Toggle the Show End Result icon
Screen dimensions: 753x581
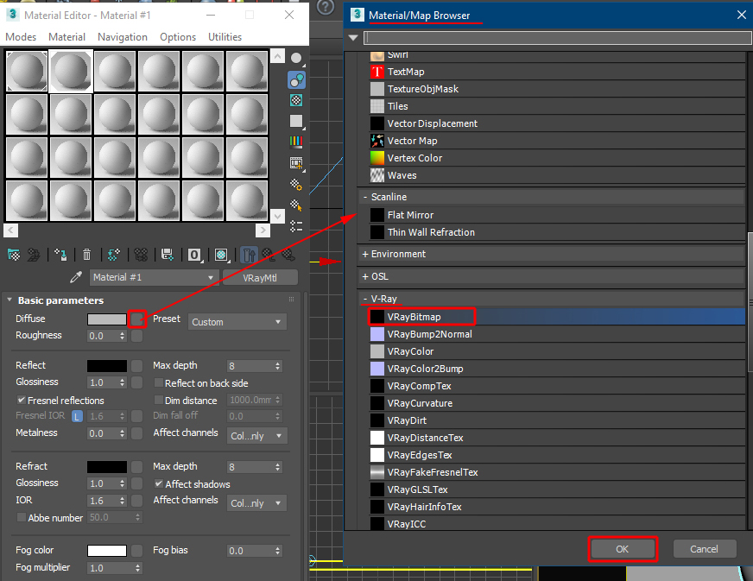[x=249, y=255]
